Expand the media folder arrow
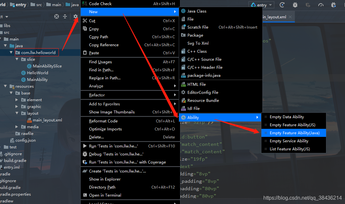The width and height of the screenshot is (345, 204). (x=17, y=127)
